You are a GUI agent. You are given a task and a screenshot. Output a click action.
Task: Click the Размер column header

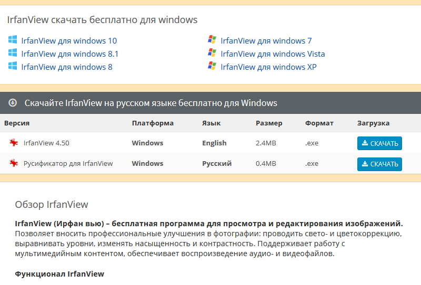point(269,123)
